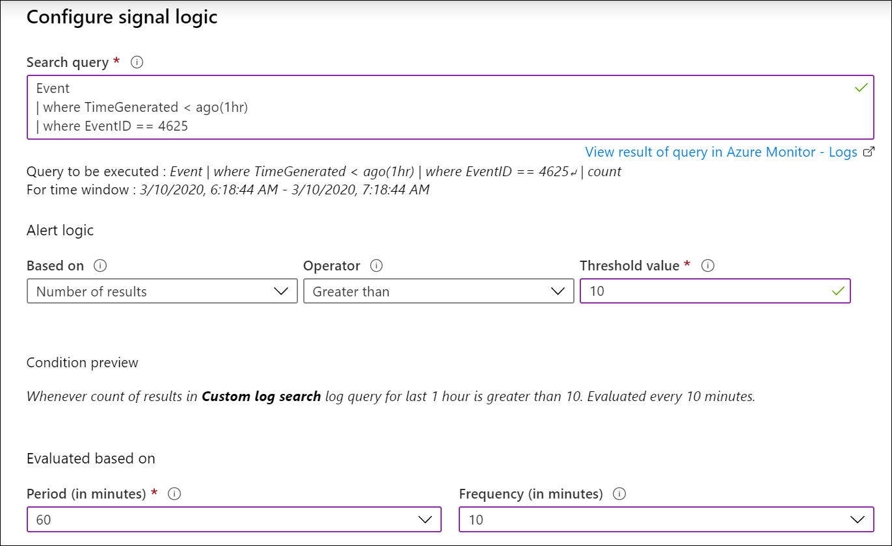The width and height of the screenshot is (892, 546).
Task: Click the Frequency (in minutes) info icon
Action: pos(619,494)
